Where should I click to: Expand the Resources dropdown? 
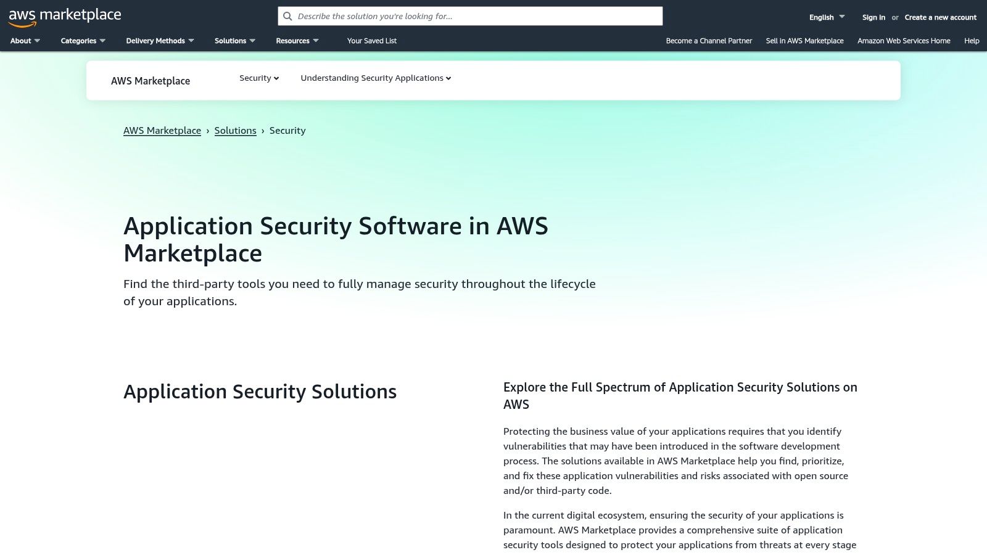point(297,41)
